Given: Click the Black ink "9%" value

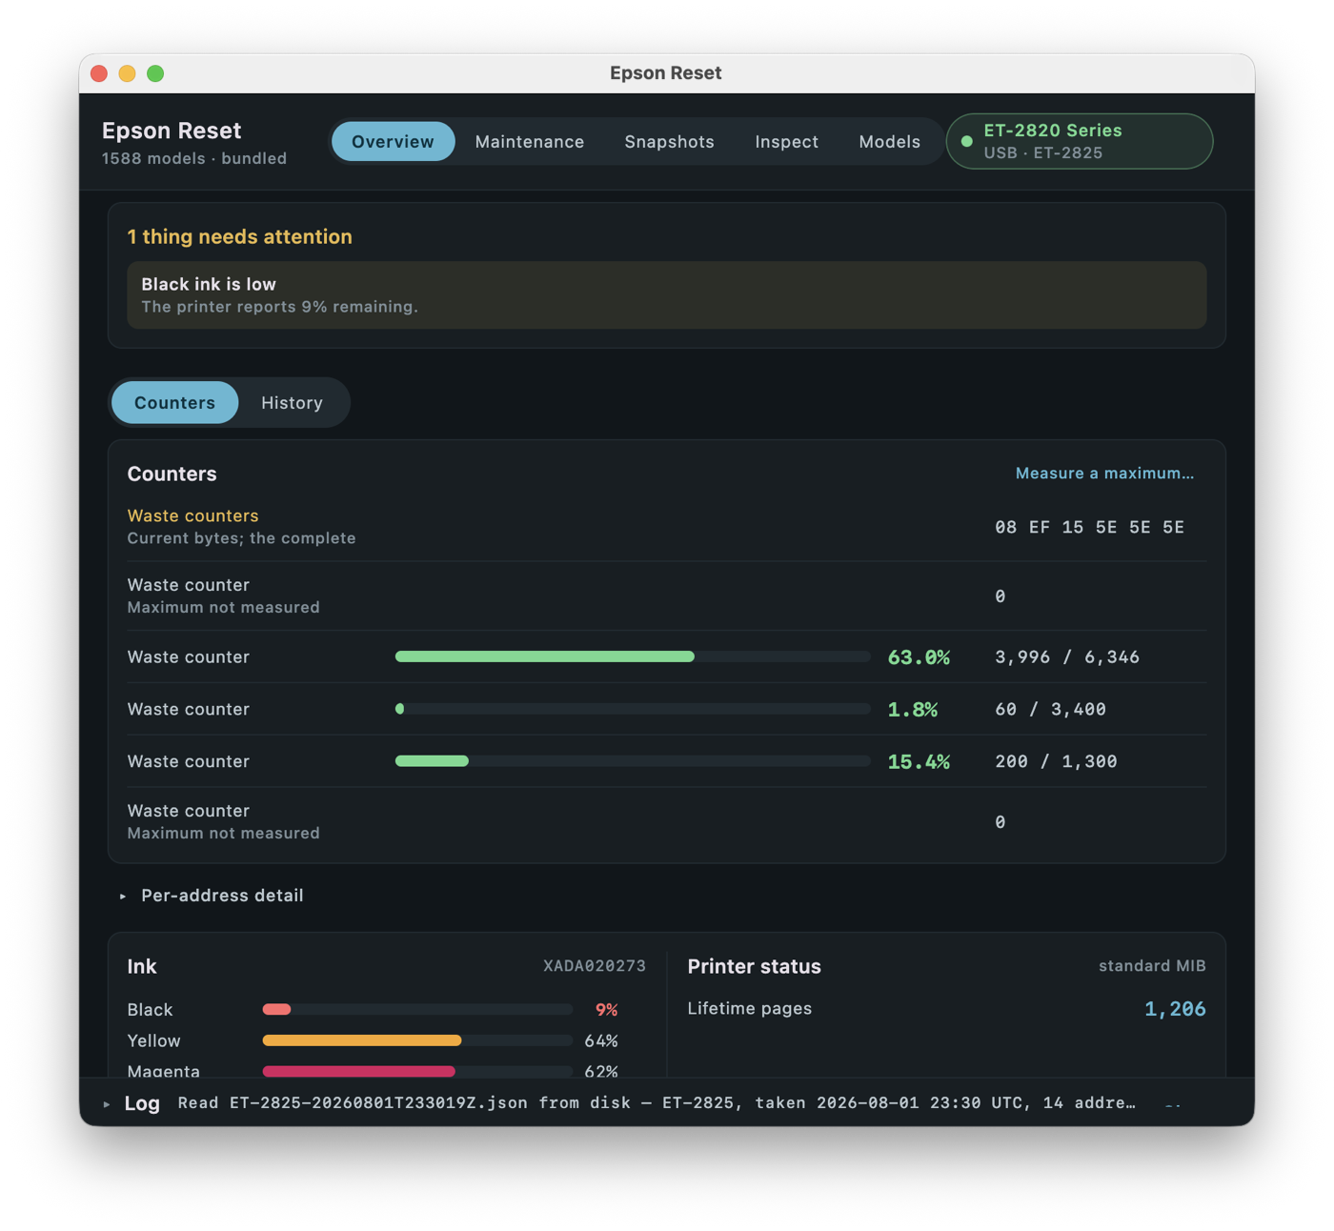Looking at the screenshot, I should [607, 1010].
